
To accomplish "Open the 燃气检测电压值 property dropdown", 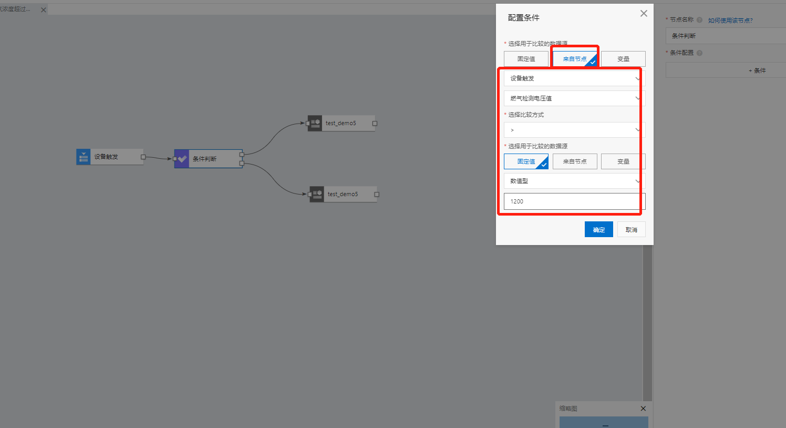I will point(574,98).
